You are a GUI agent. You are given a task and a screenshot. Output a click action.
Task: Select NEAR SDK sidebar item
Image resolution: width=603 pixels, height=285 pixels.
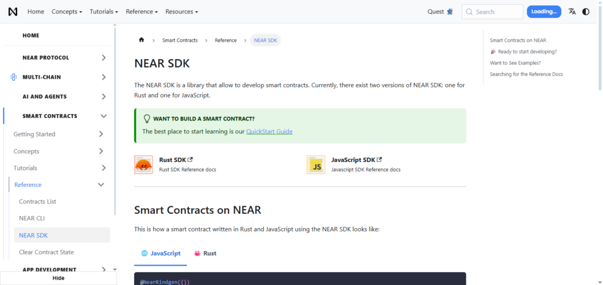point(62,235)
